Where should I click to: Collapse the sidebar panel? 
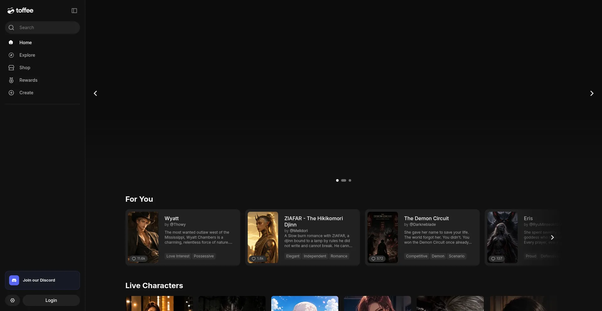pyautogui.click(x=74, y=11)
